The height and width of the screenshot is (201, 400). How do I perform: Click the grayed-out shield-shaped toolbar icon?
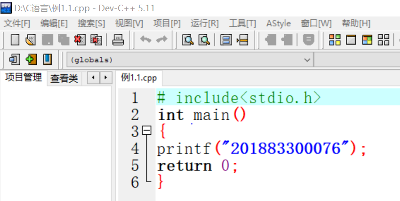[x=308, y=40]
